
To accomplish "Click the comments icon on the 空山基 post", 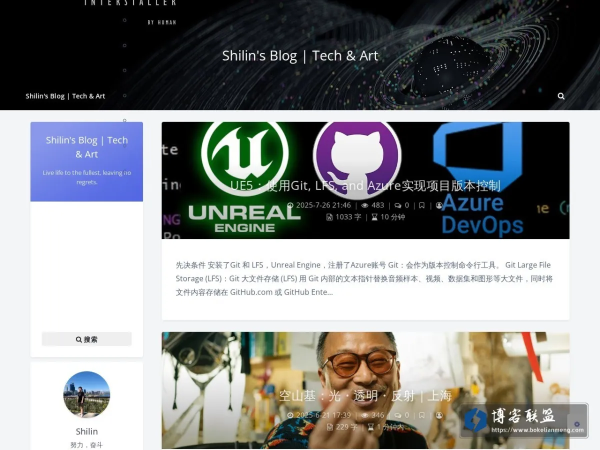I will click(x=398, y=415).
